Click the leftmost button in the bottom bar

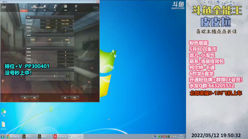pos(25,98)
